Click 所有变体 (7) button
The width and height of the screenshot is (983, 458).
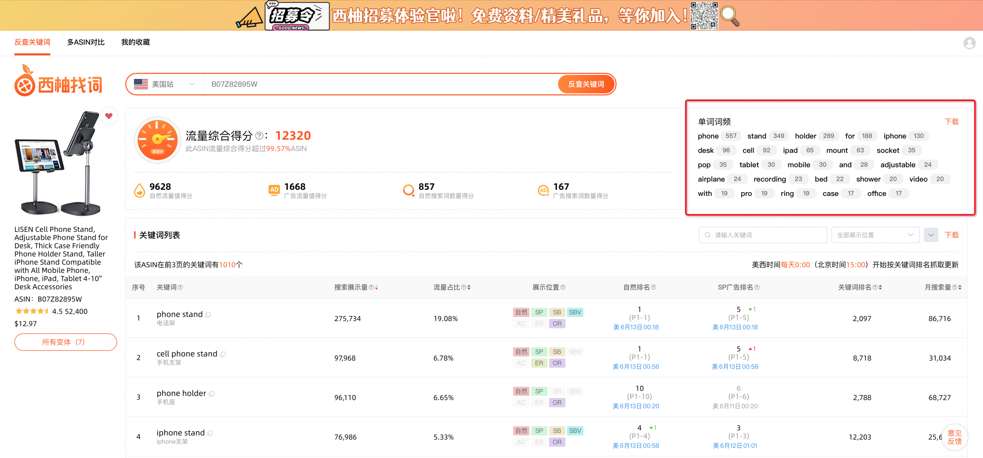click(65, 342)
